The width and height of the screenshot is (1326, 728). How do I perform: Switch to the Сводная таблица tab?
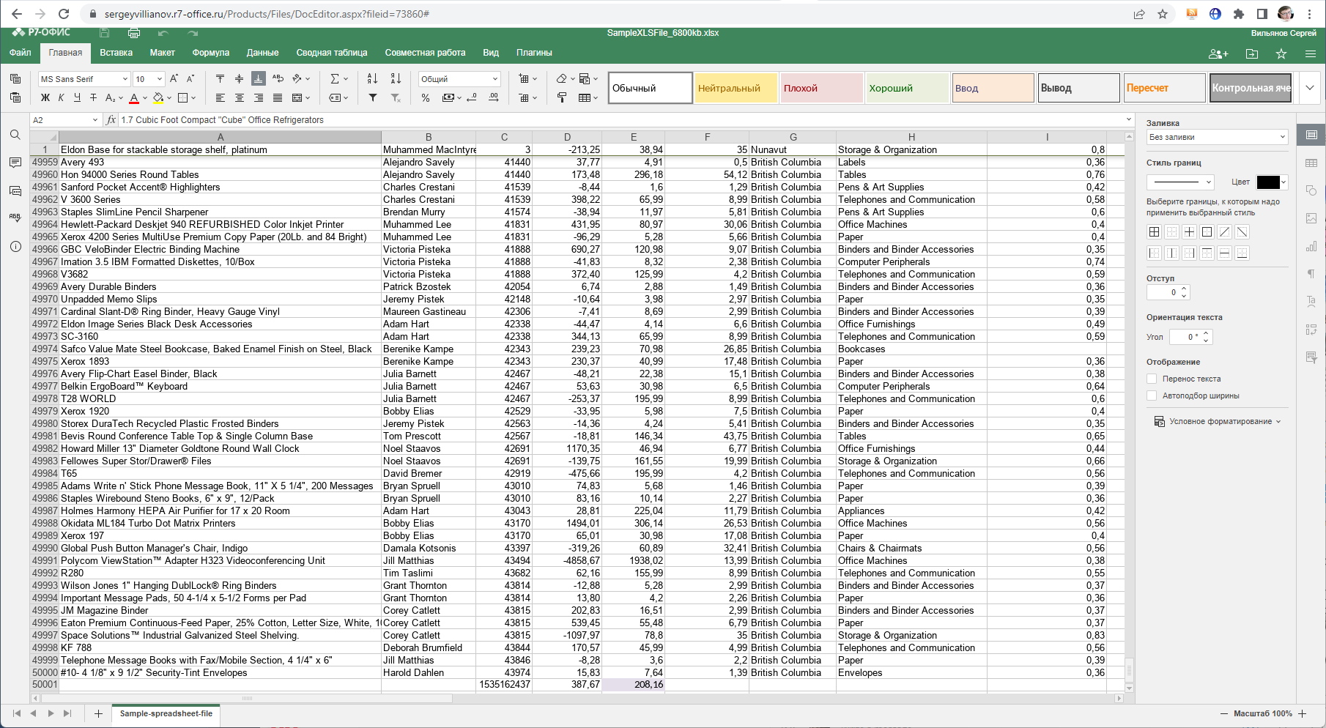tap(331, 53)
